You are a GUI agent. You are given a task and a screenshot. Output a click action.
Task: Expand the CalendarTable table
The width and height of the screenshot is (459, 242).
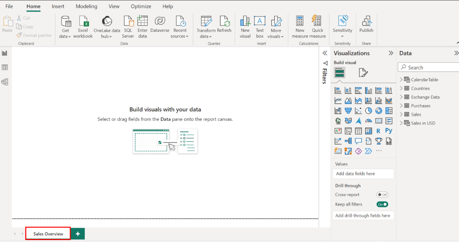click(x=401, y=80)
